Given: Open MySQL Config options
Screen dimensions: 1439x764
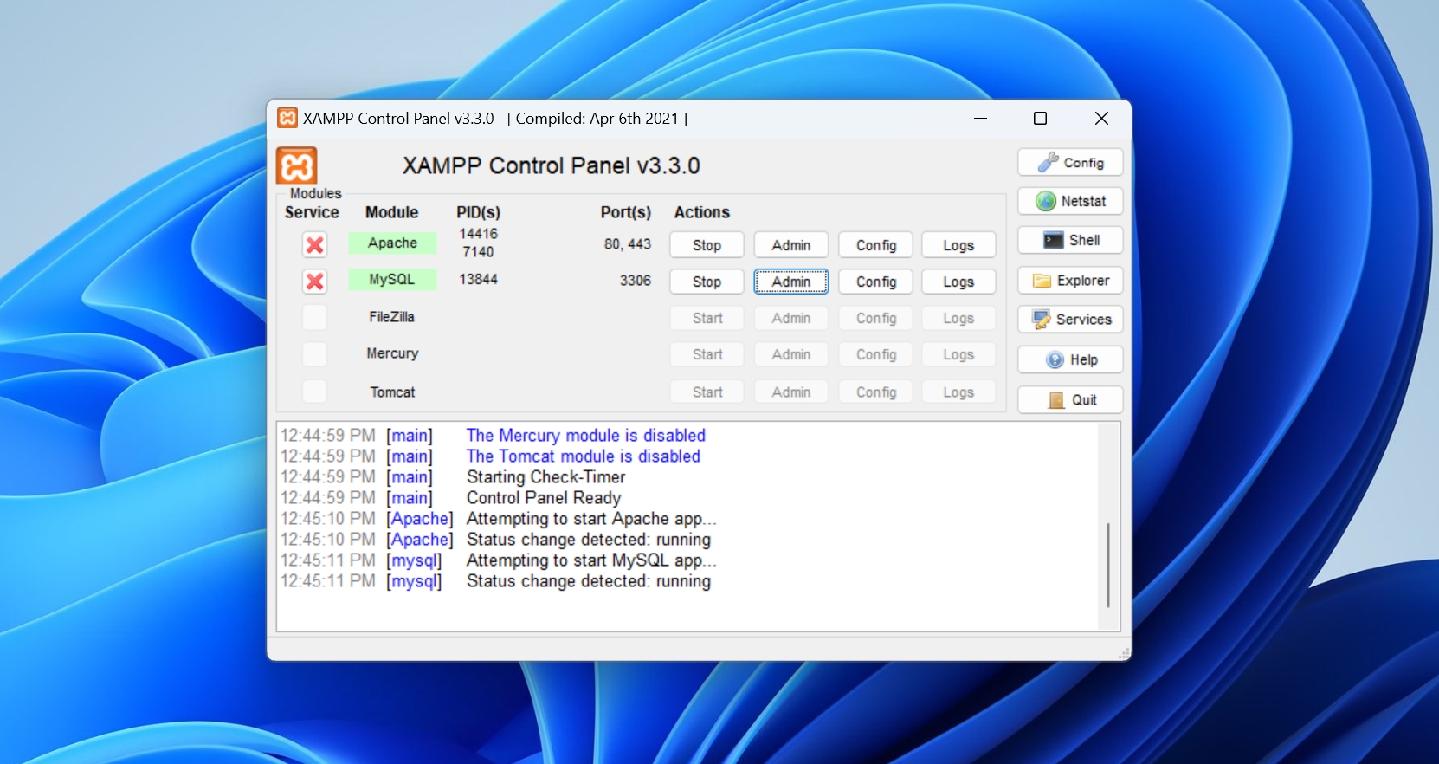Looking at the screenshot, I should (x=876, y=282).
